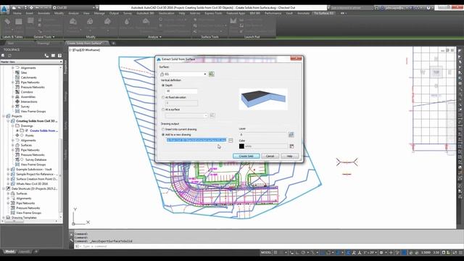Image resolution: width=464 pixels, height=261 pixels.
Task: Open the AutoCAD application menu logo
Action: (x=4, y=9)
